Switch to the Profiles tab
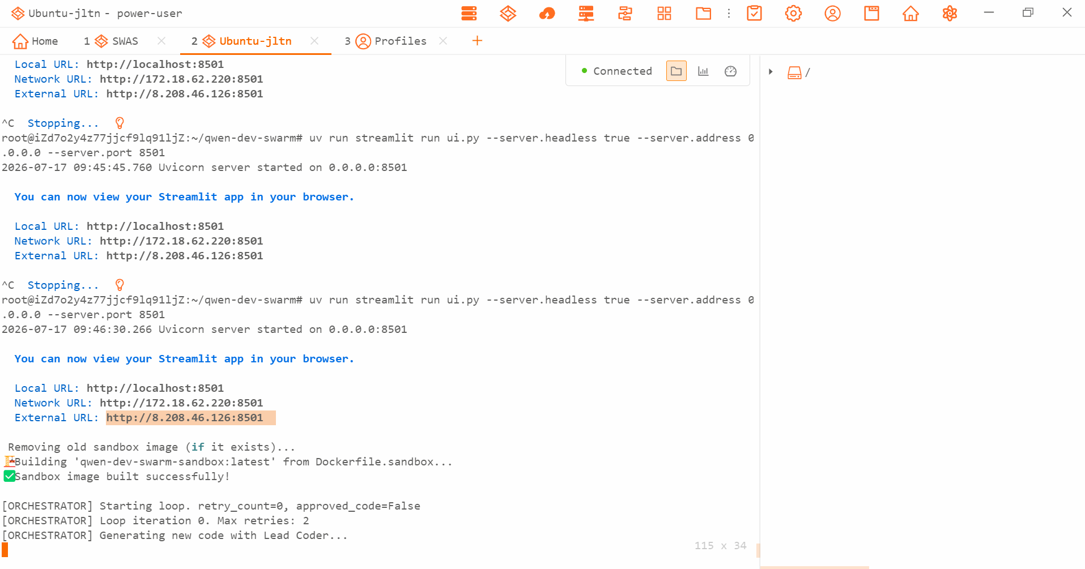This screenshot has height=569, width=1085. pyautogui.click(x=386, y=41)
